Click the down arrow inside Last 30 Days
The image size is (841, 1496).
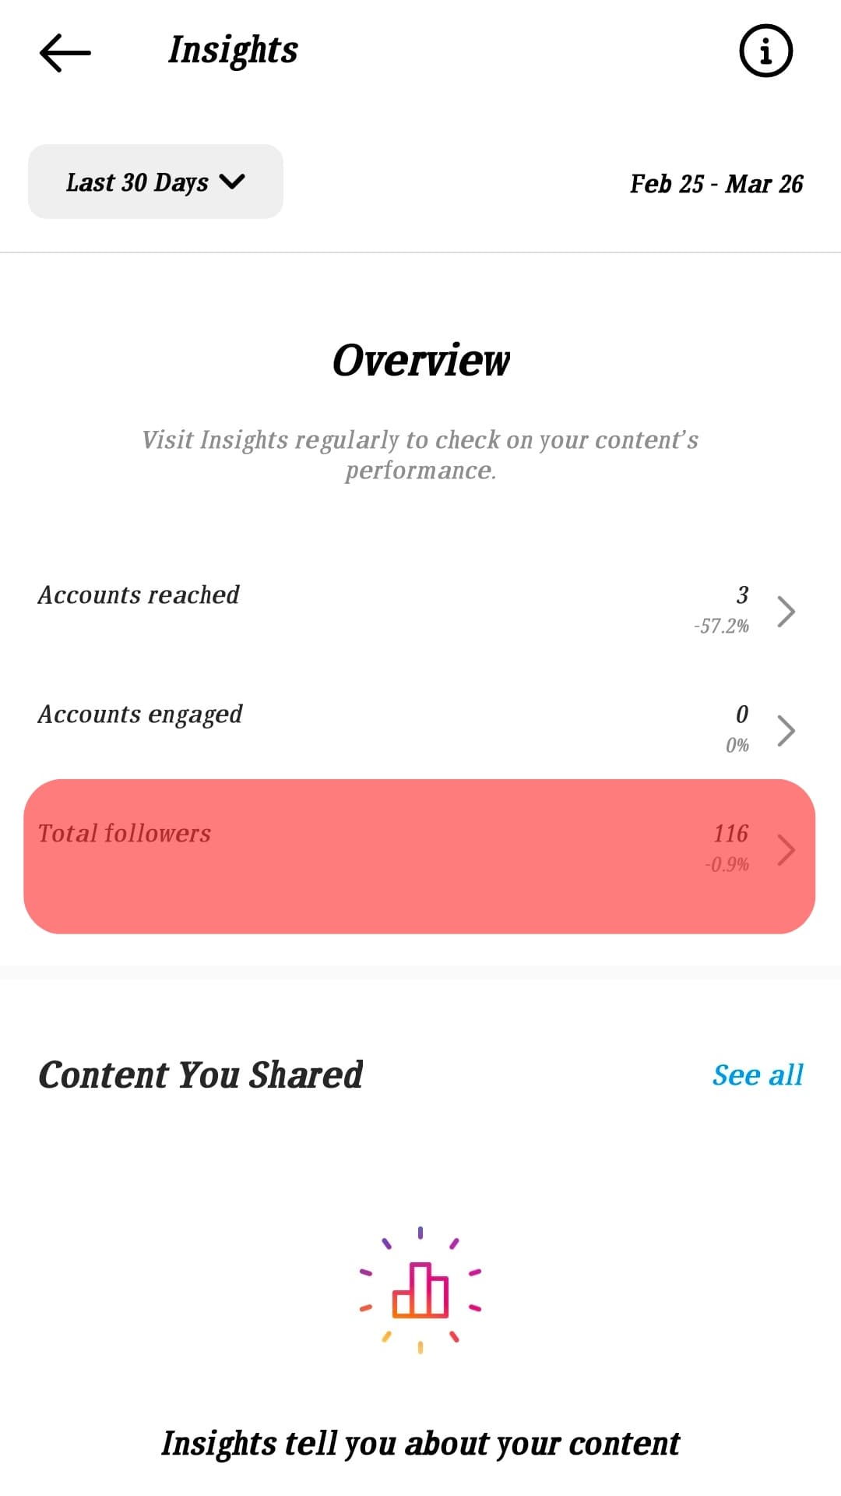pos(233,182)
